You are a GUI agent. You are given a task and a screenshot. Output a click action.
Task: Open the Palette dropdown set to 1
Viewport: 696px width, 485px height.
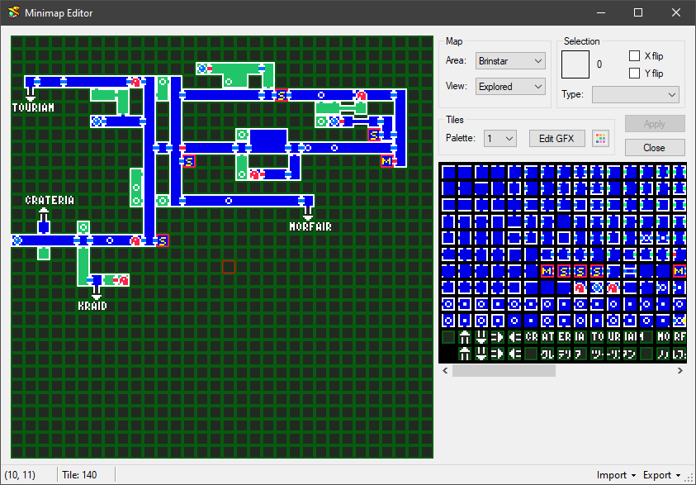click(500, 139)
